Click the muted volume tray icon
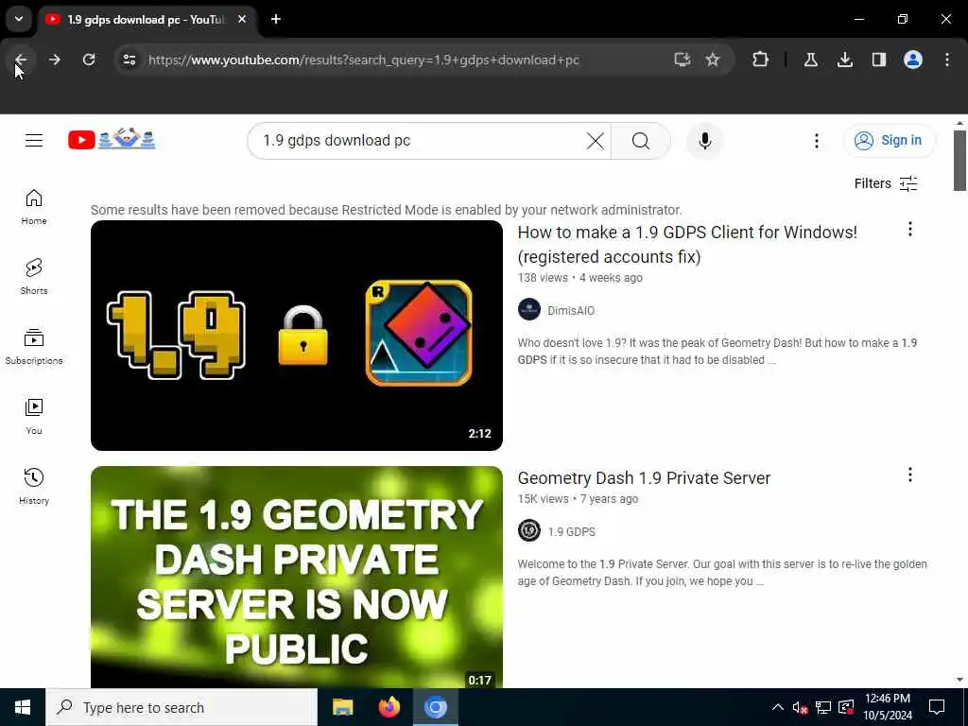This screenshot has height=726, width=968. [800, 707]
